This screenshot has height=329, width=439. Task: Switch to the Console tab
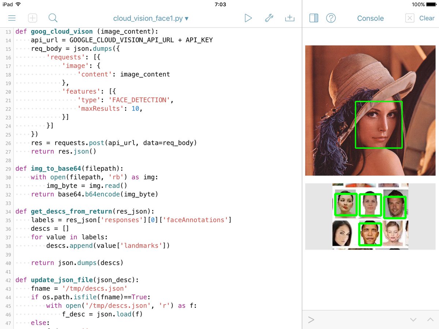click(x=370, y=18)
